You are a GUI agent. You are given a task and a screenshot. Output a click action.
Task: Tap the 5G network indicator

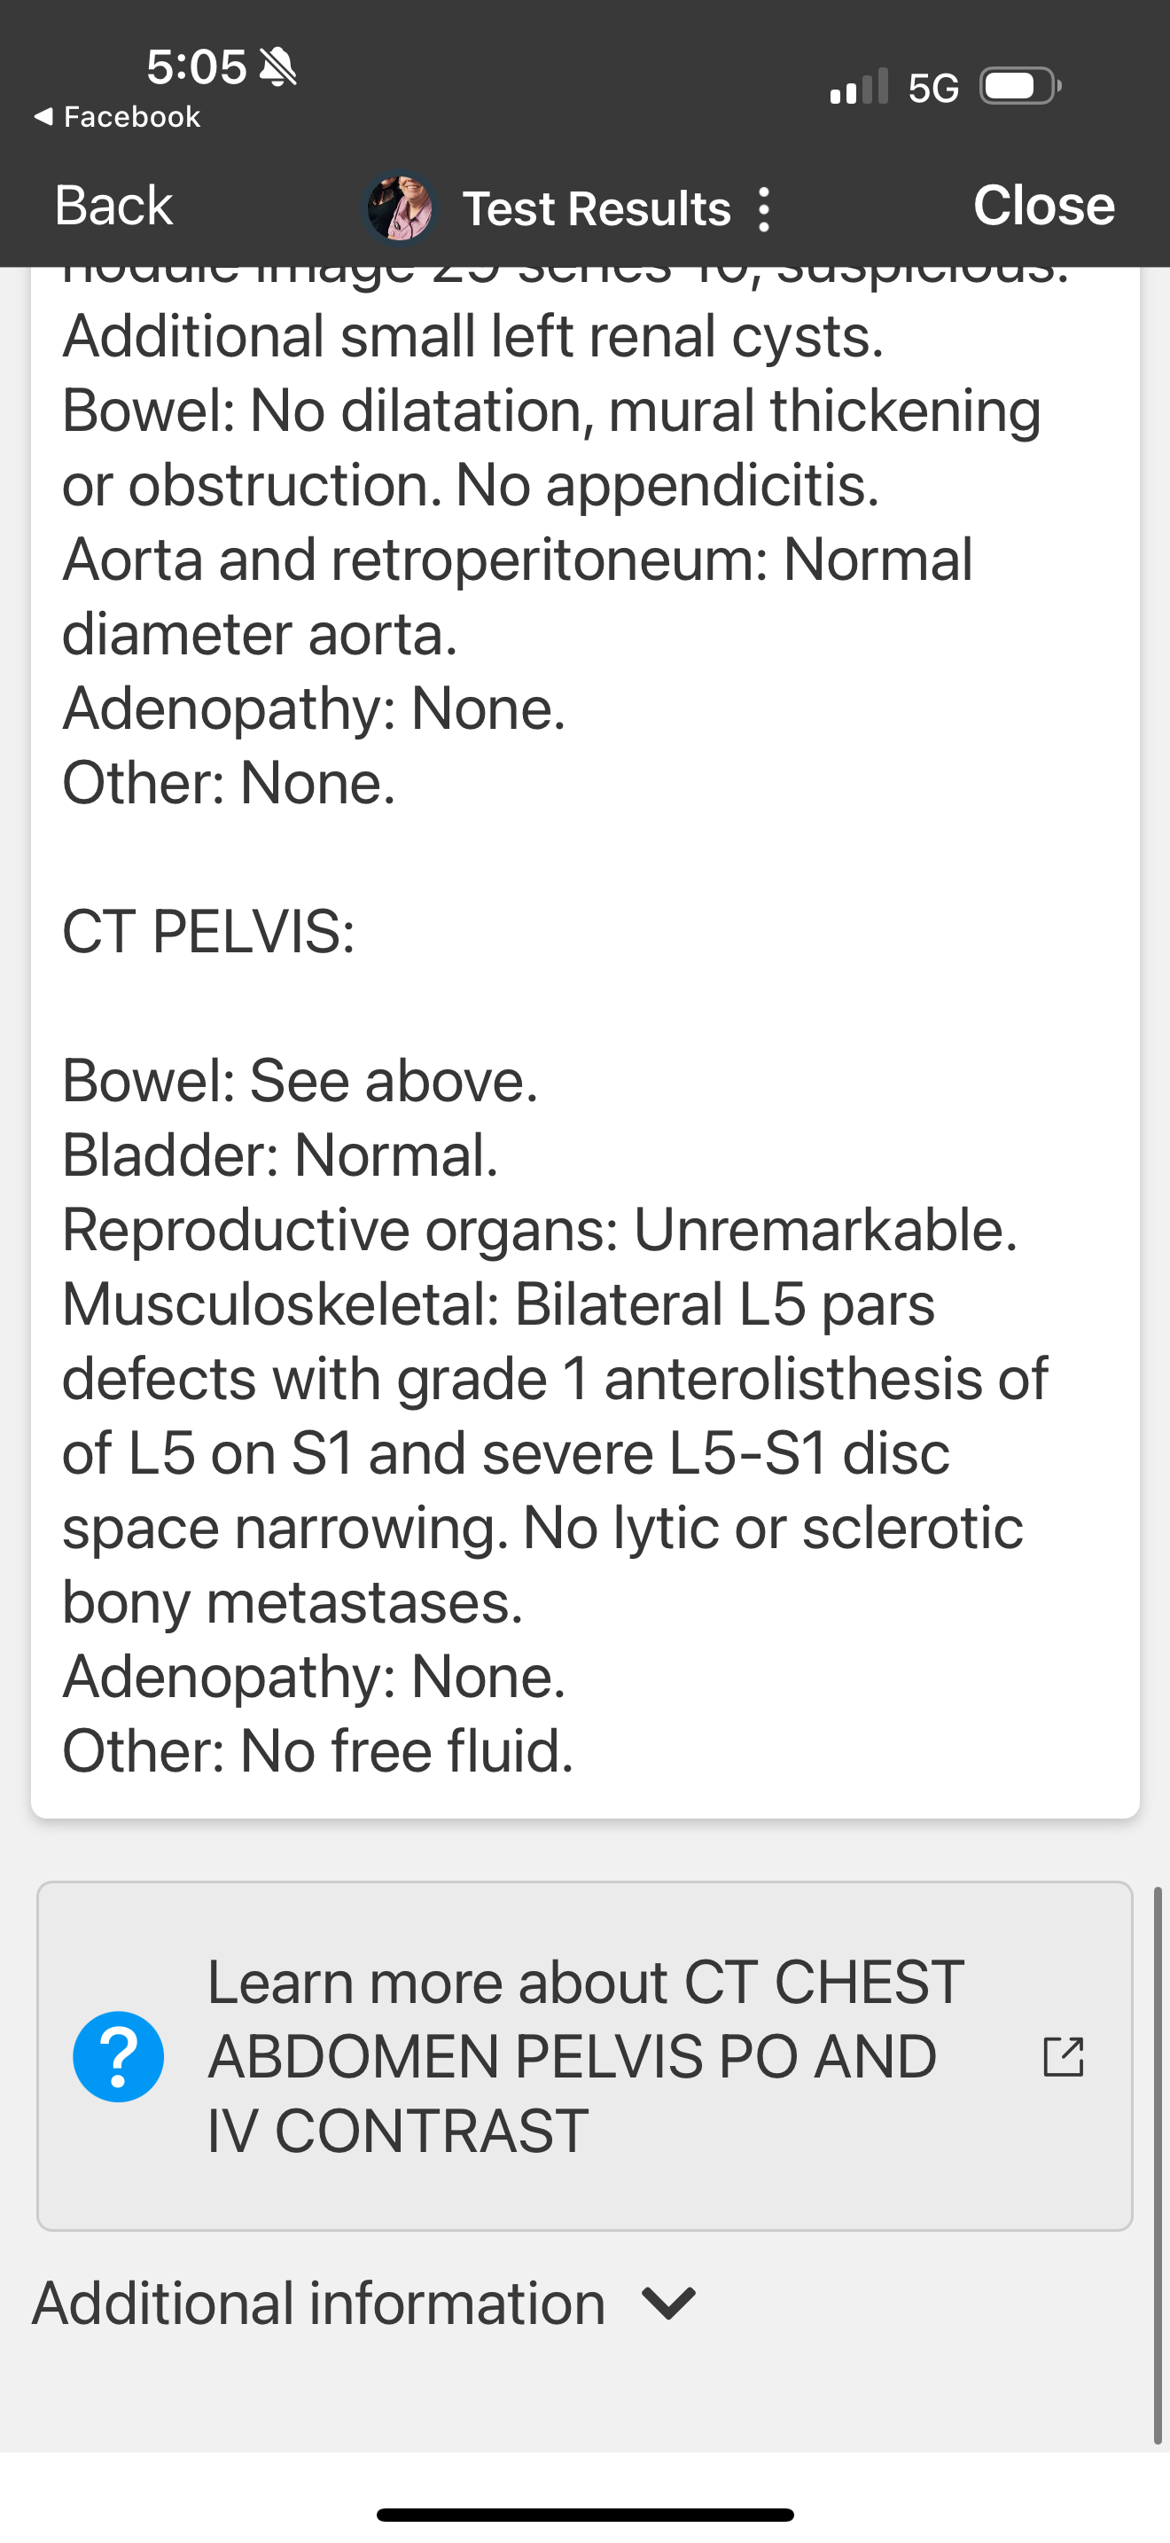click(x=932, y=89)
